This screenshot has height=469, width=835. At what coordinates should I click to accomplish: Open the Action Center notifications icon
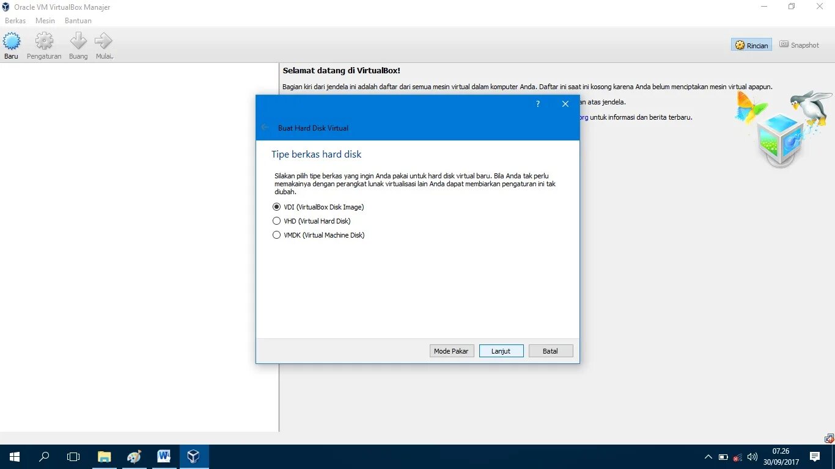pos(815,457)
